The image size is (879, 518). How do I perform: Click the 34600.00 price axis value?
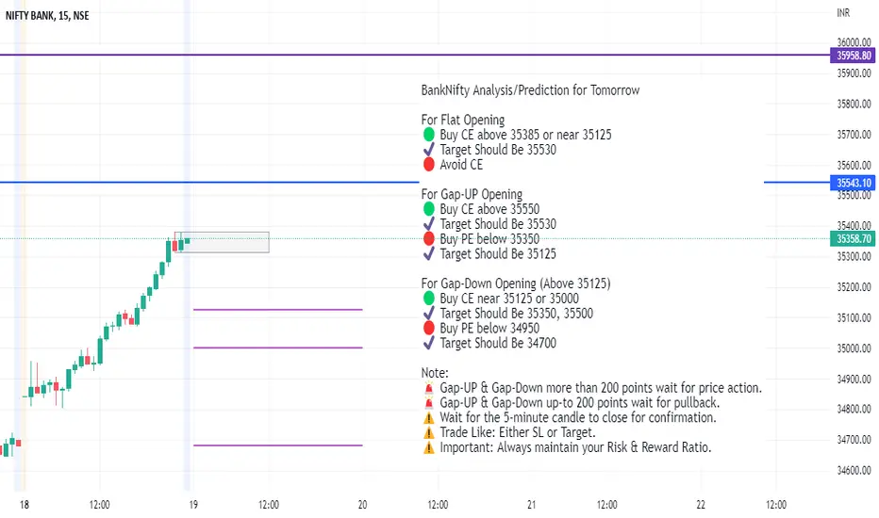click(x=854, y=470)
